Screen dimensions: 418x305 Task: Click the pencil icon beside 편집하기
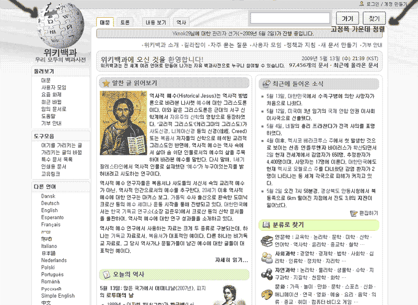[x=354, y=213]
